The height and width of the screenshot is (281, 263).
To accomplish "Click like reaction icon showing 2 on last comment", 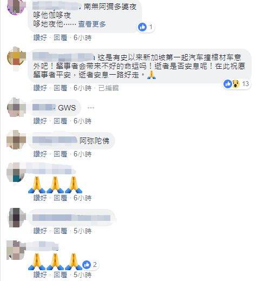I will coord(87,265).
